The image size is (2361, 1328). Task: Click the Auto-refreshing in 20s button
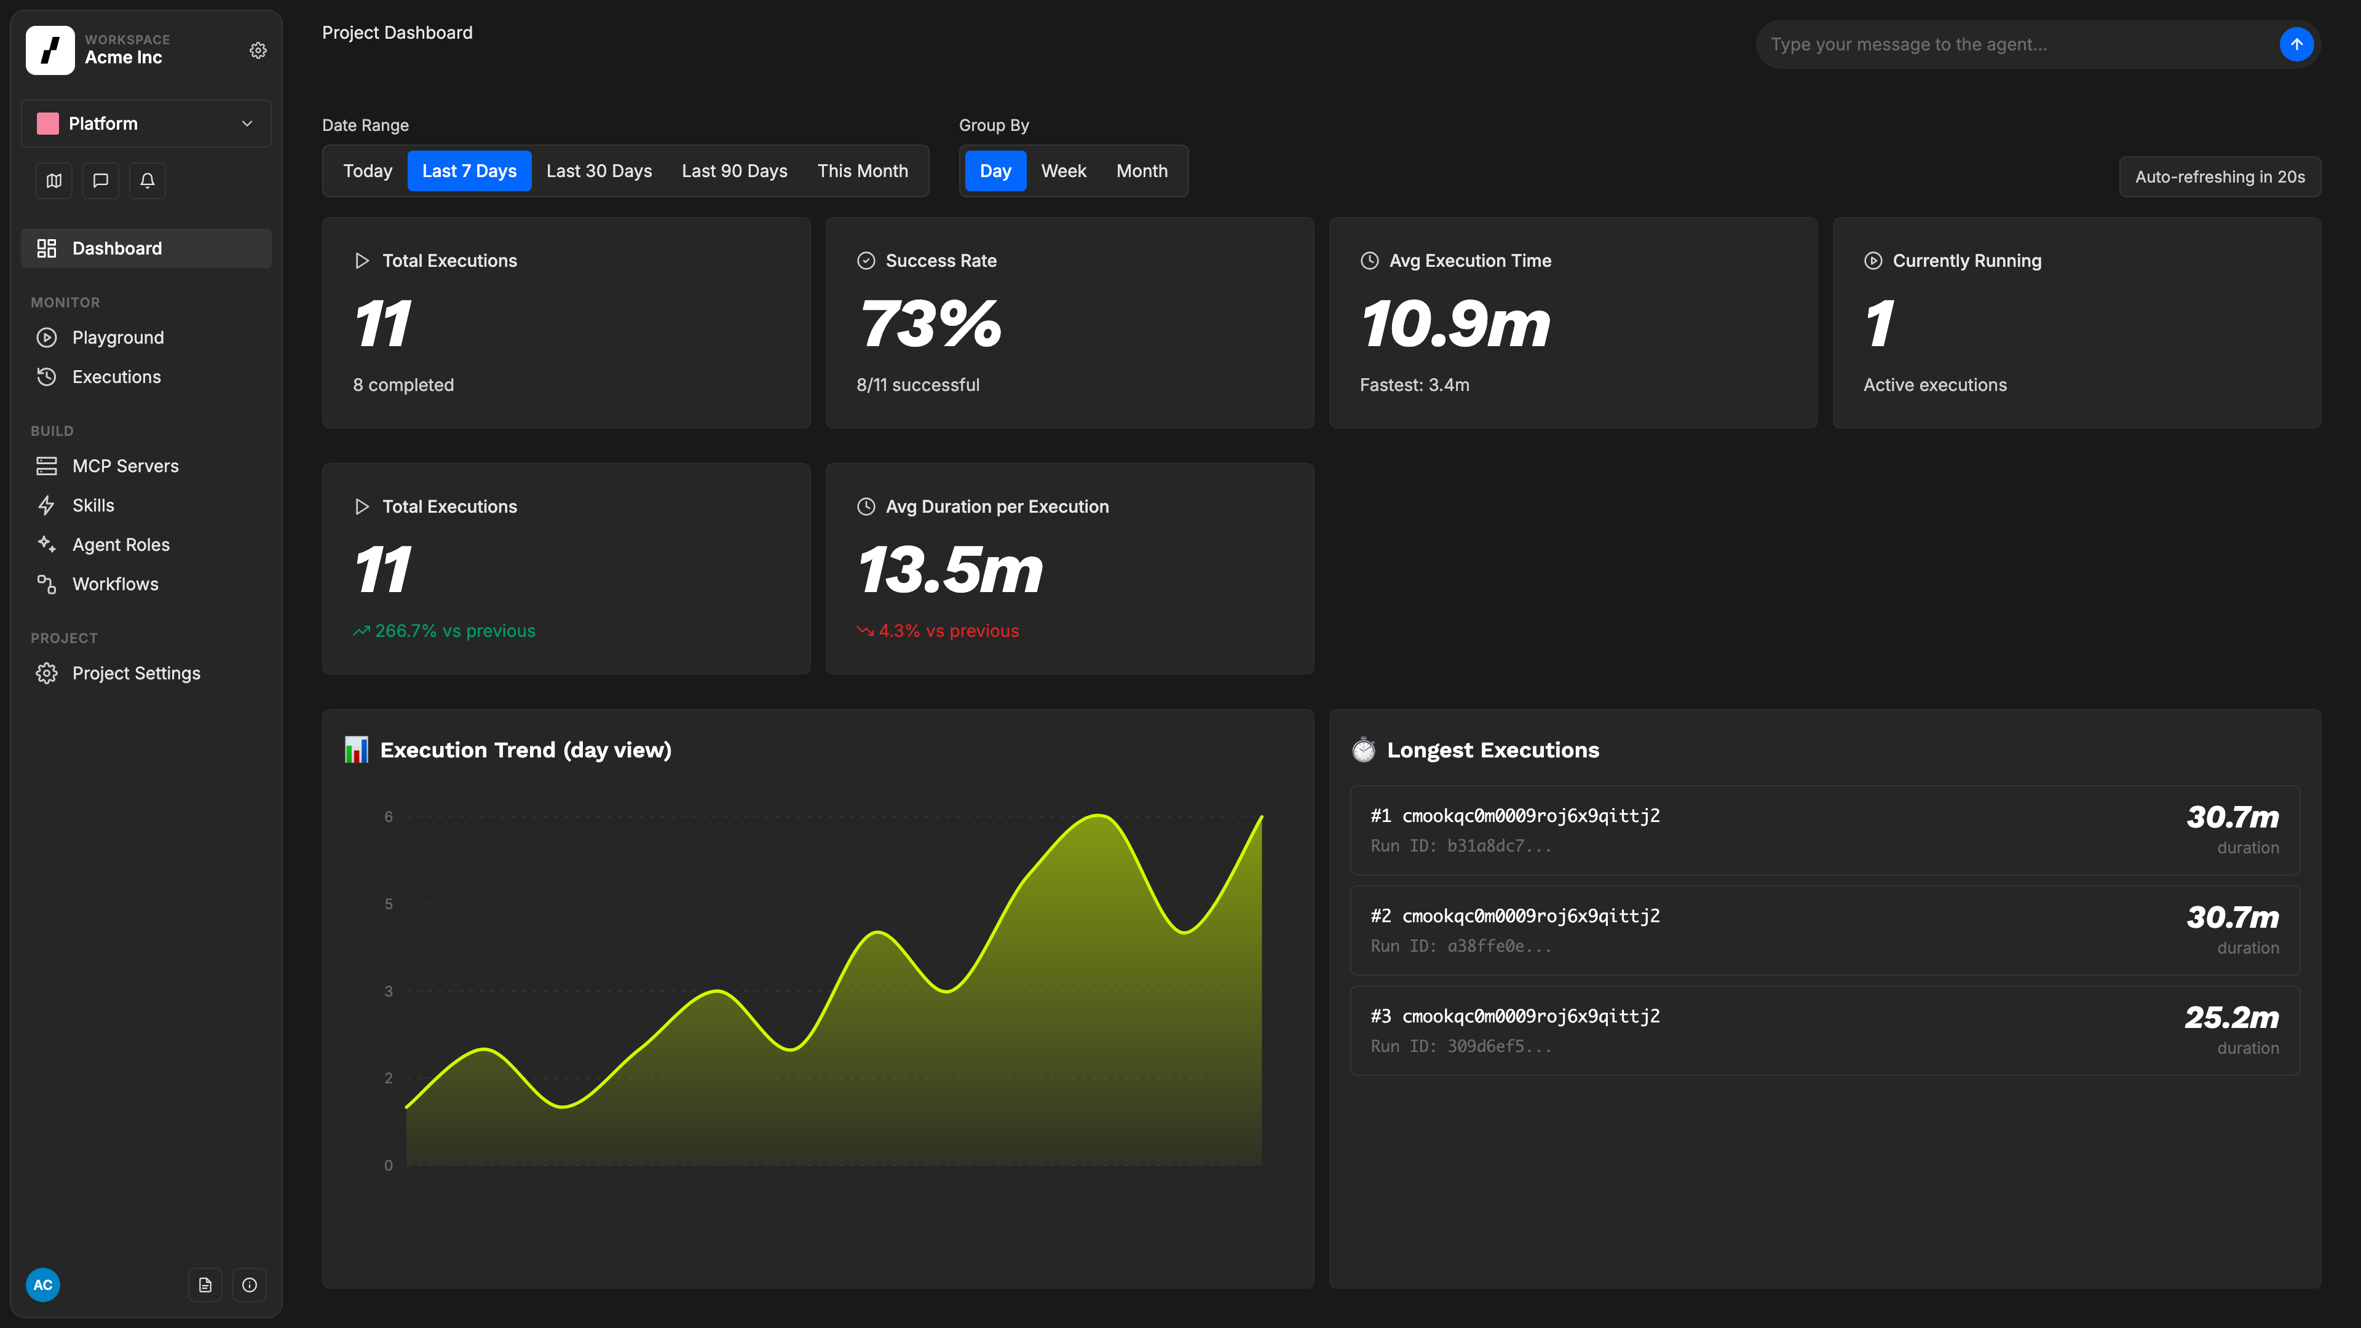[x=2220, y=177]
